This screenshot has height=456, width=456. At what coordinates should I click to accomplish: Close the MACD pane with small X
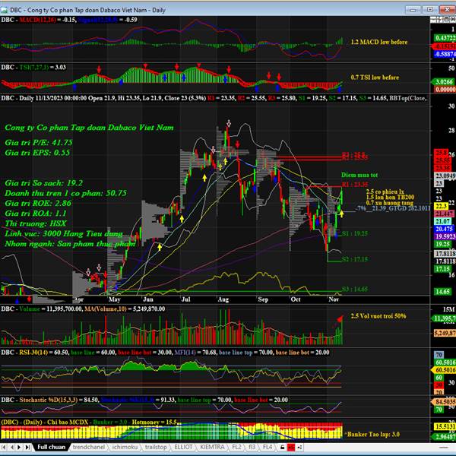(453, 20)
